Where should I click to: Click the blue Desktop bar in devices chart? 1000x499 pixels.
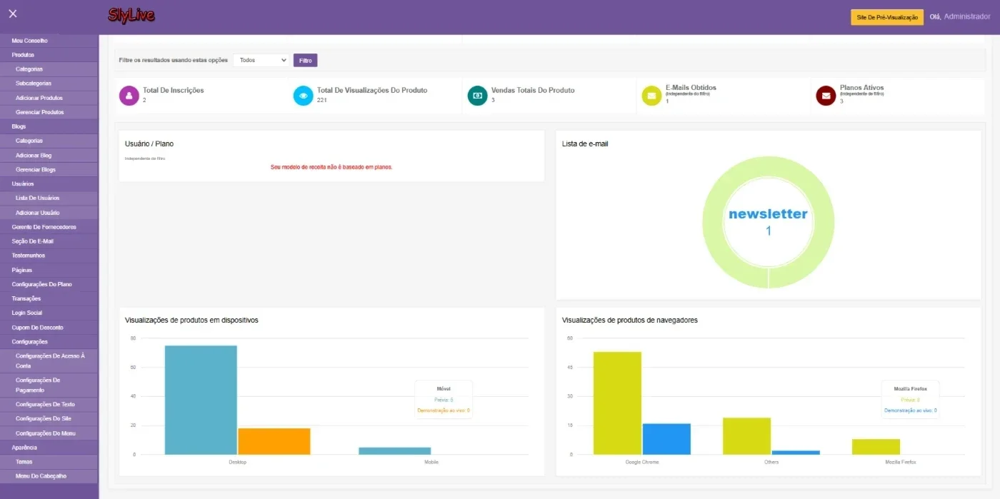[201, 400]
